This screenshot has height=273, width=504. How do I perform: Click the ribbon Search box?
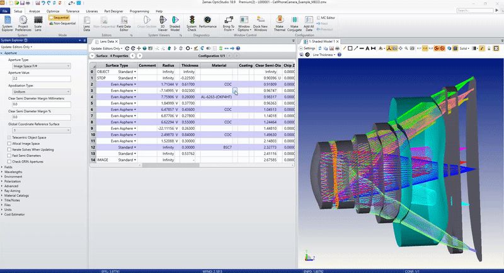[475, 10]
